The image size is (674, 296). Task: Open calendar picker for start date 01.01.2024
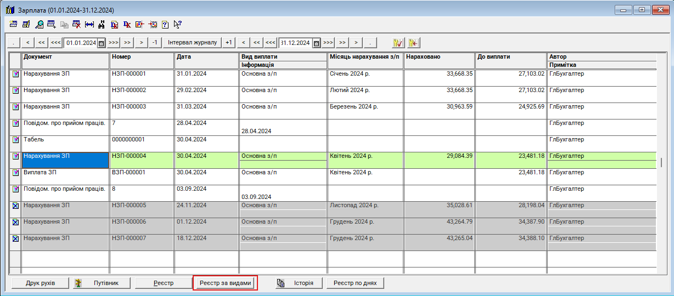[102, 43]
